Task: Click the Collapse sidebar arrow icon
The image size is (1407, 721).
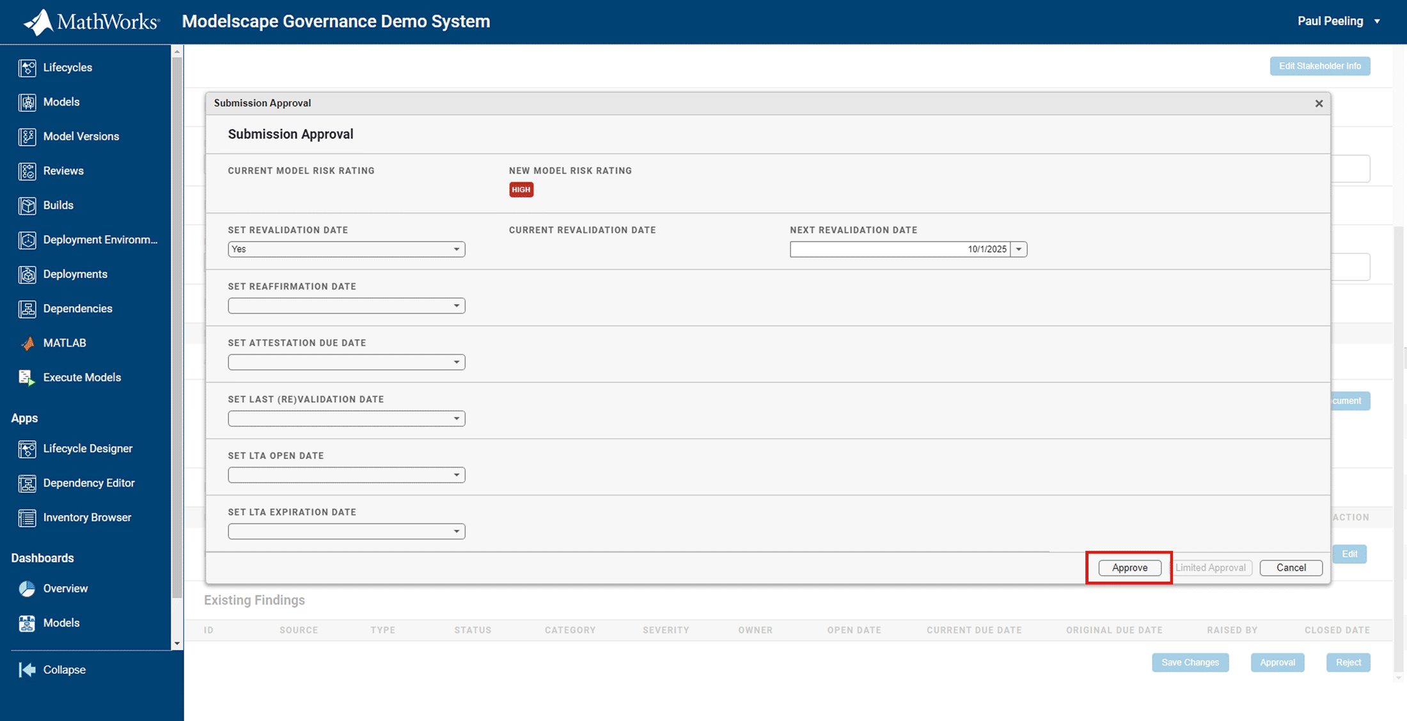Action: pyautogui.click(x=27, y=670)
